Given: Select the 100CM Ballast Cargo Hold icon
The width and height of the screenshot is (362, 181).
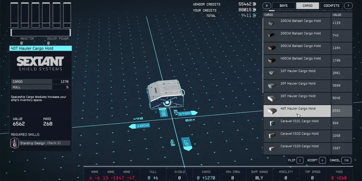Looking at the screenshot, I should click(x=271, y=23).
